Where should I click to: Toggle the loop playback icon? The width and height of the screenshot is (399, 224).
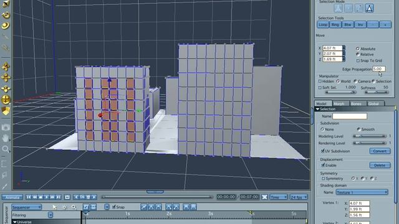tap(67, 197)
